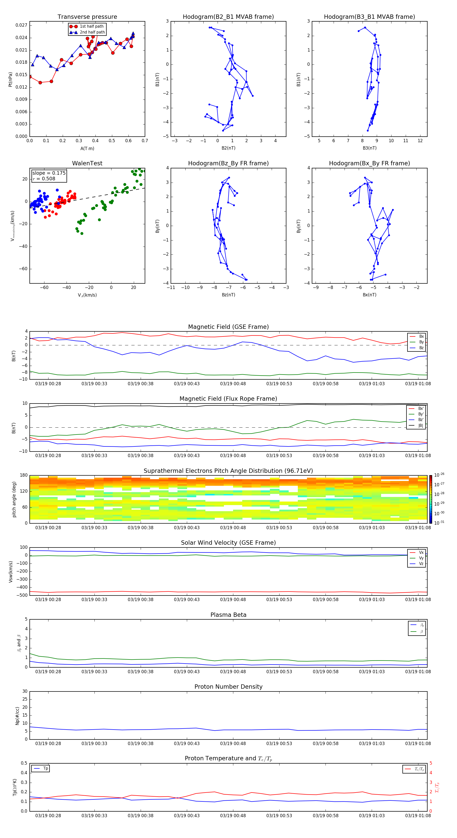Image resolution: width=457 pixels, height=838 pixels.
Task: Click 'Magnetic Field (GSE Frame)' title
Action: (228, 327)
